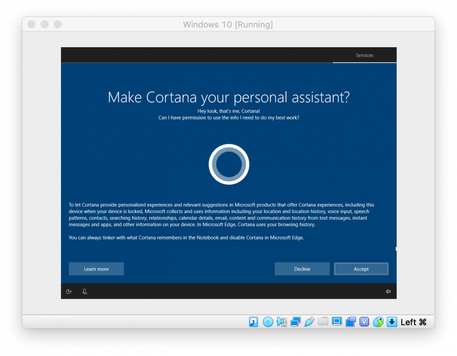Open the audio device status icon
This screenshot has height=356, width=457.
(x=282, y=322)
